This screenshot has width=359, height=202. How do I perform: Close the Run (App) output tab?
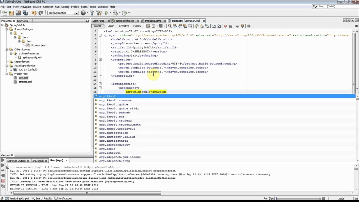66,160
